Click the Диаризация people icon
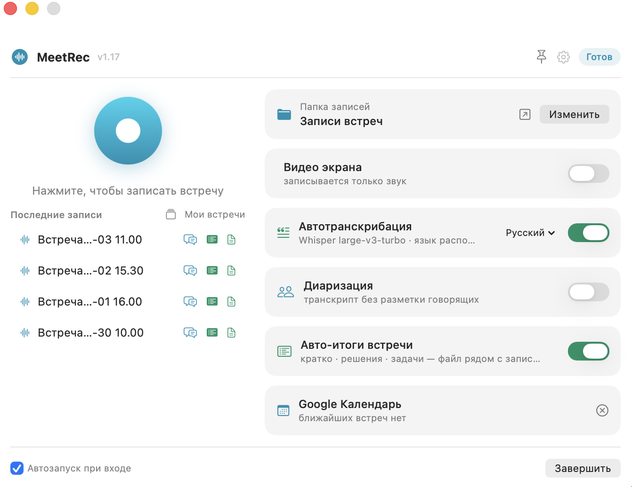The height and width of the screenshot is (487, 632). [285, 292]
